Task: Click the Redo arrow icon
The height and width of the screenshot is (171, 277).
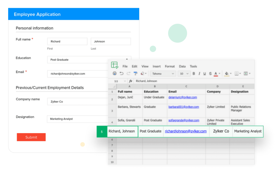Action: pyautogui.click(x=128, y=74)
